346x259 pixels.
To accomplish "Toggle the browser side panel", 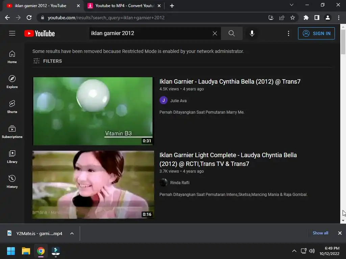I will (317, 18).
